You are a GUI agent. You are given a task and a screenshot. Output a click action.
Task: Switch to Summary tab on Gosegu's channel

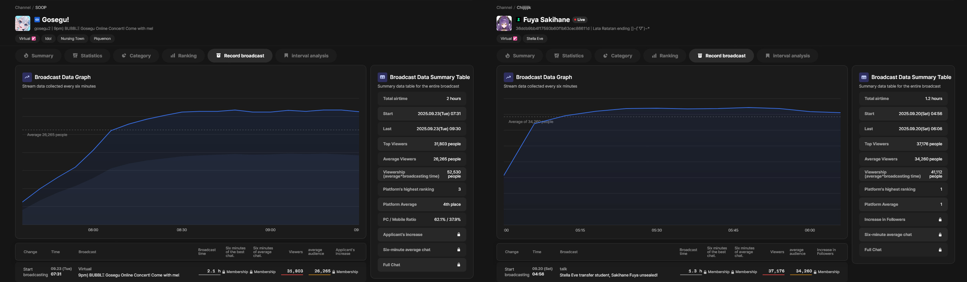38,56
